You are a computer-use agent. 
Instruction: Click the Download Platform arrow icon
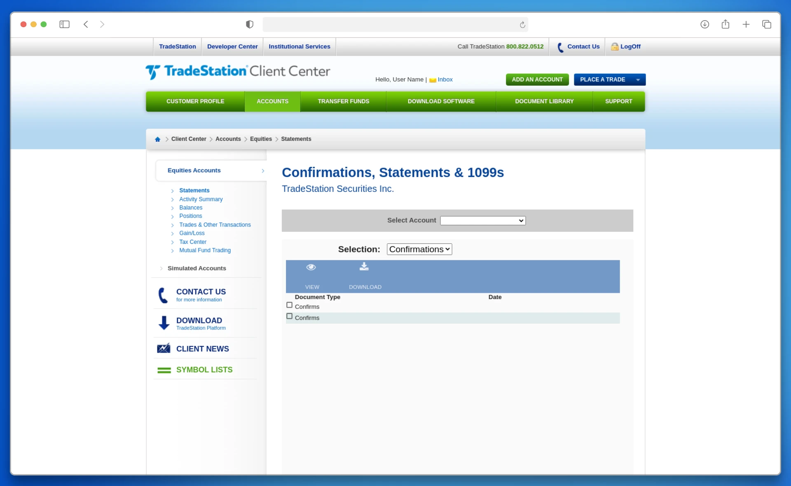(x=164, y=323)
